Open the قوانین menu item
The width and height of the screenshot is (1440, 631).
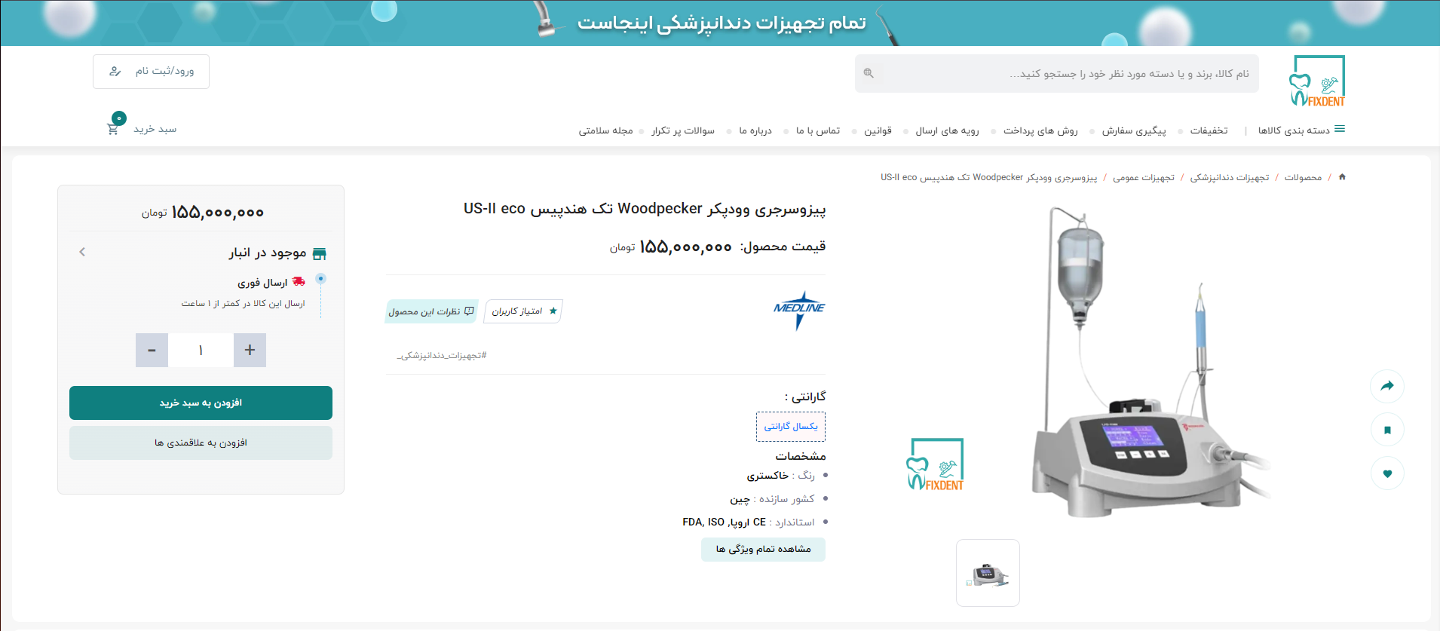(x=878, y=130)
